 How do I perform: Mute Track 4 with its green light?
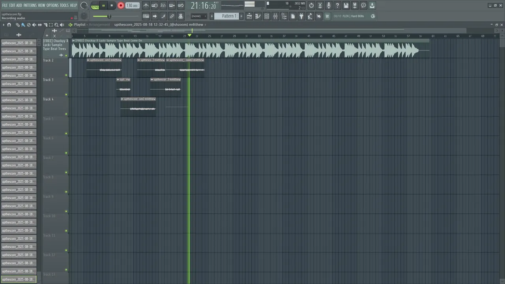(66, 114)
